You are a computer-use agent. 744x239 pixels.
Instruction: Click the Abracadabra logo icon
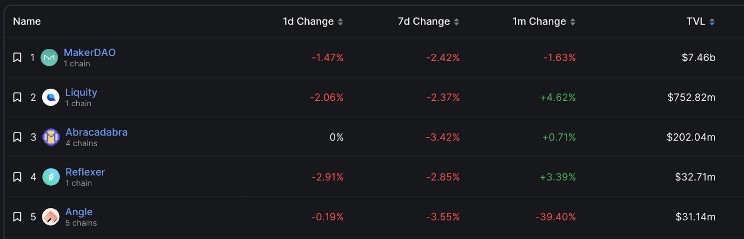(x=51, y=137)
